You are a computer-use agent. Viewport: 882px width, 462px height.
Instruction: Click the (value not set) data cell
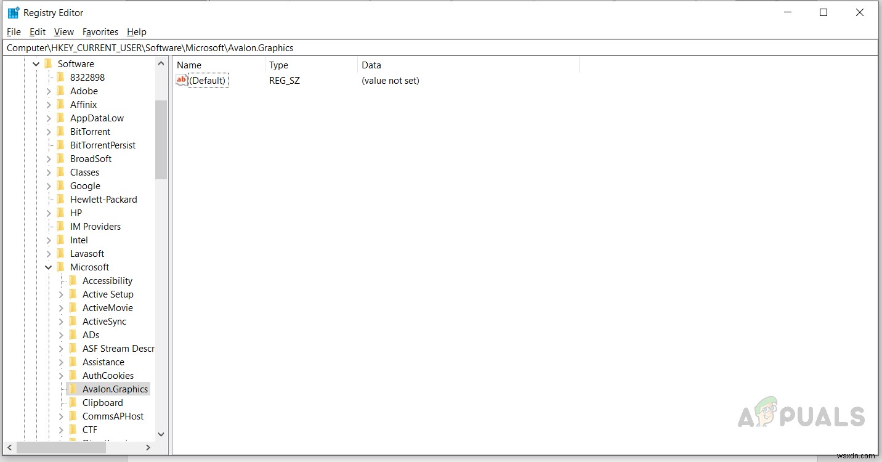390,80
